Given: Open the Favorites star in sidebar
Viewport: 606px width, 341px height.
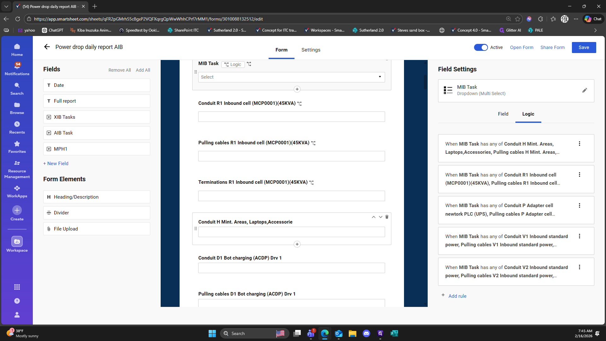Looking at the screenshot, I should [x=17, y=147].
